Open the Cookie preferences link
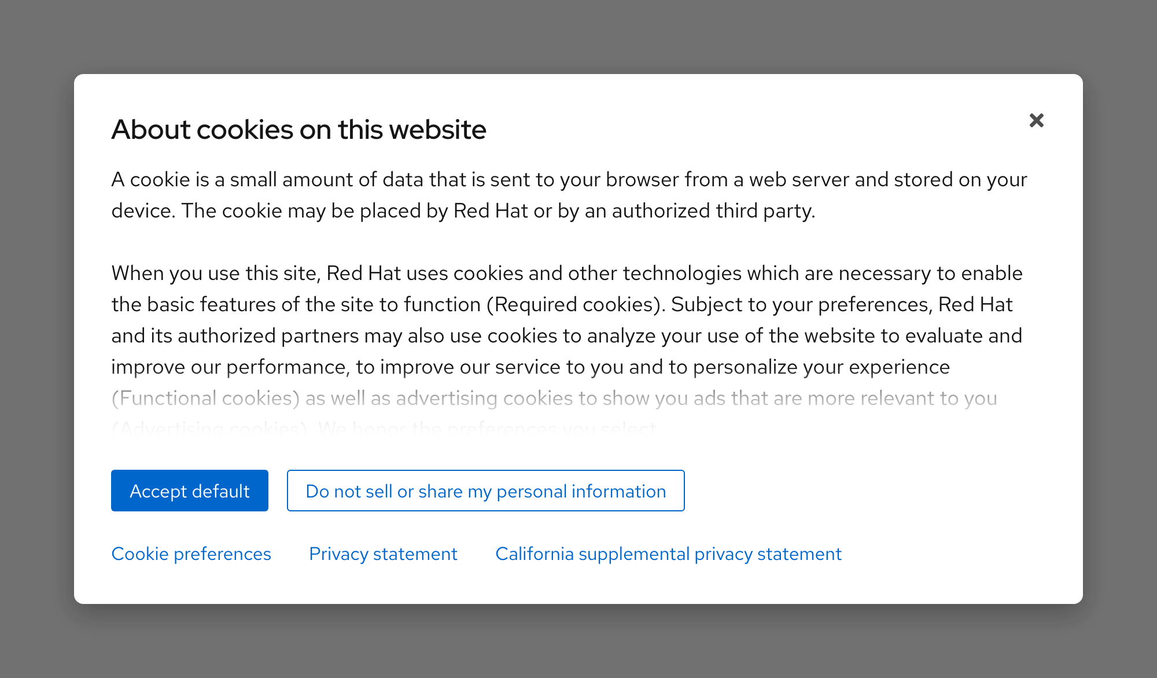The height and width of the screenshot is (678, 1157). coord(191,554)
